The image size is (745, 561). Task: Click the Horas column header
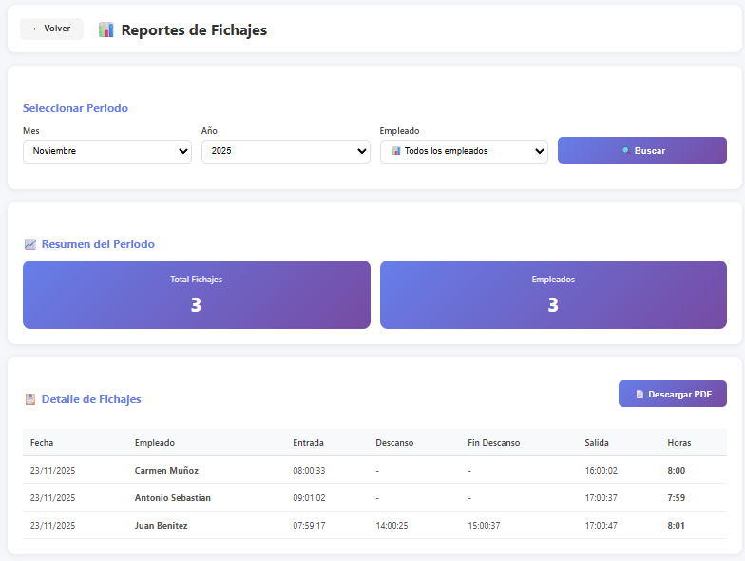(679, 443)
